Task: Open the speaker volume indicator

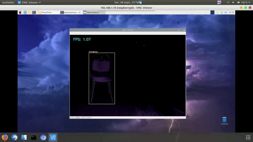Action: [233, 3]
